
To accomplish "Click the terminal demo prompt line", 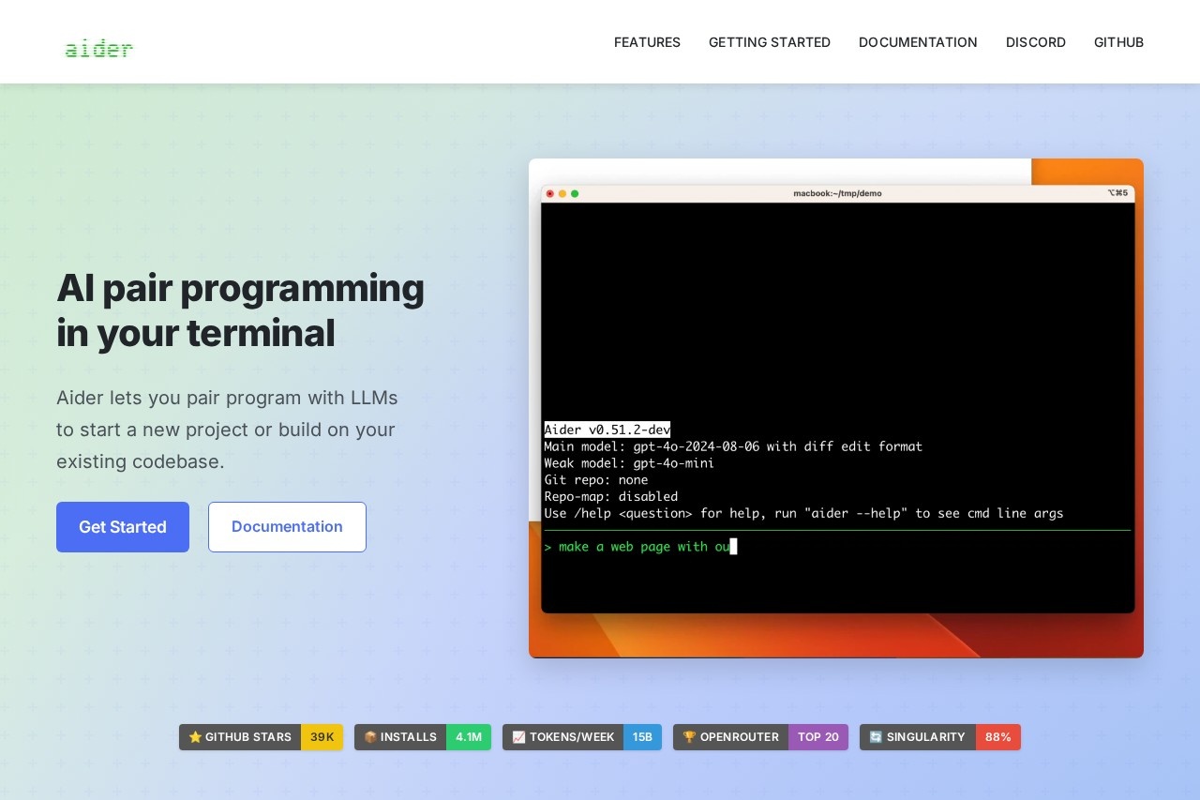I will tap(643, 547).
